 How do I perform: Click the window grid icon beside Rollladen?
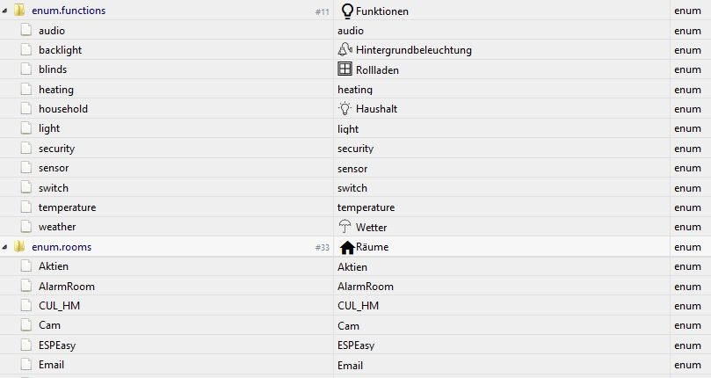[x=345, y=69]
